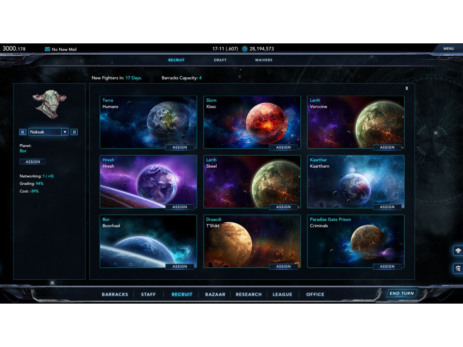Open the Research section
463x347 pixels.
coord(249,294)
